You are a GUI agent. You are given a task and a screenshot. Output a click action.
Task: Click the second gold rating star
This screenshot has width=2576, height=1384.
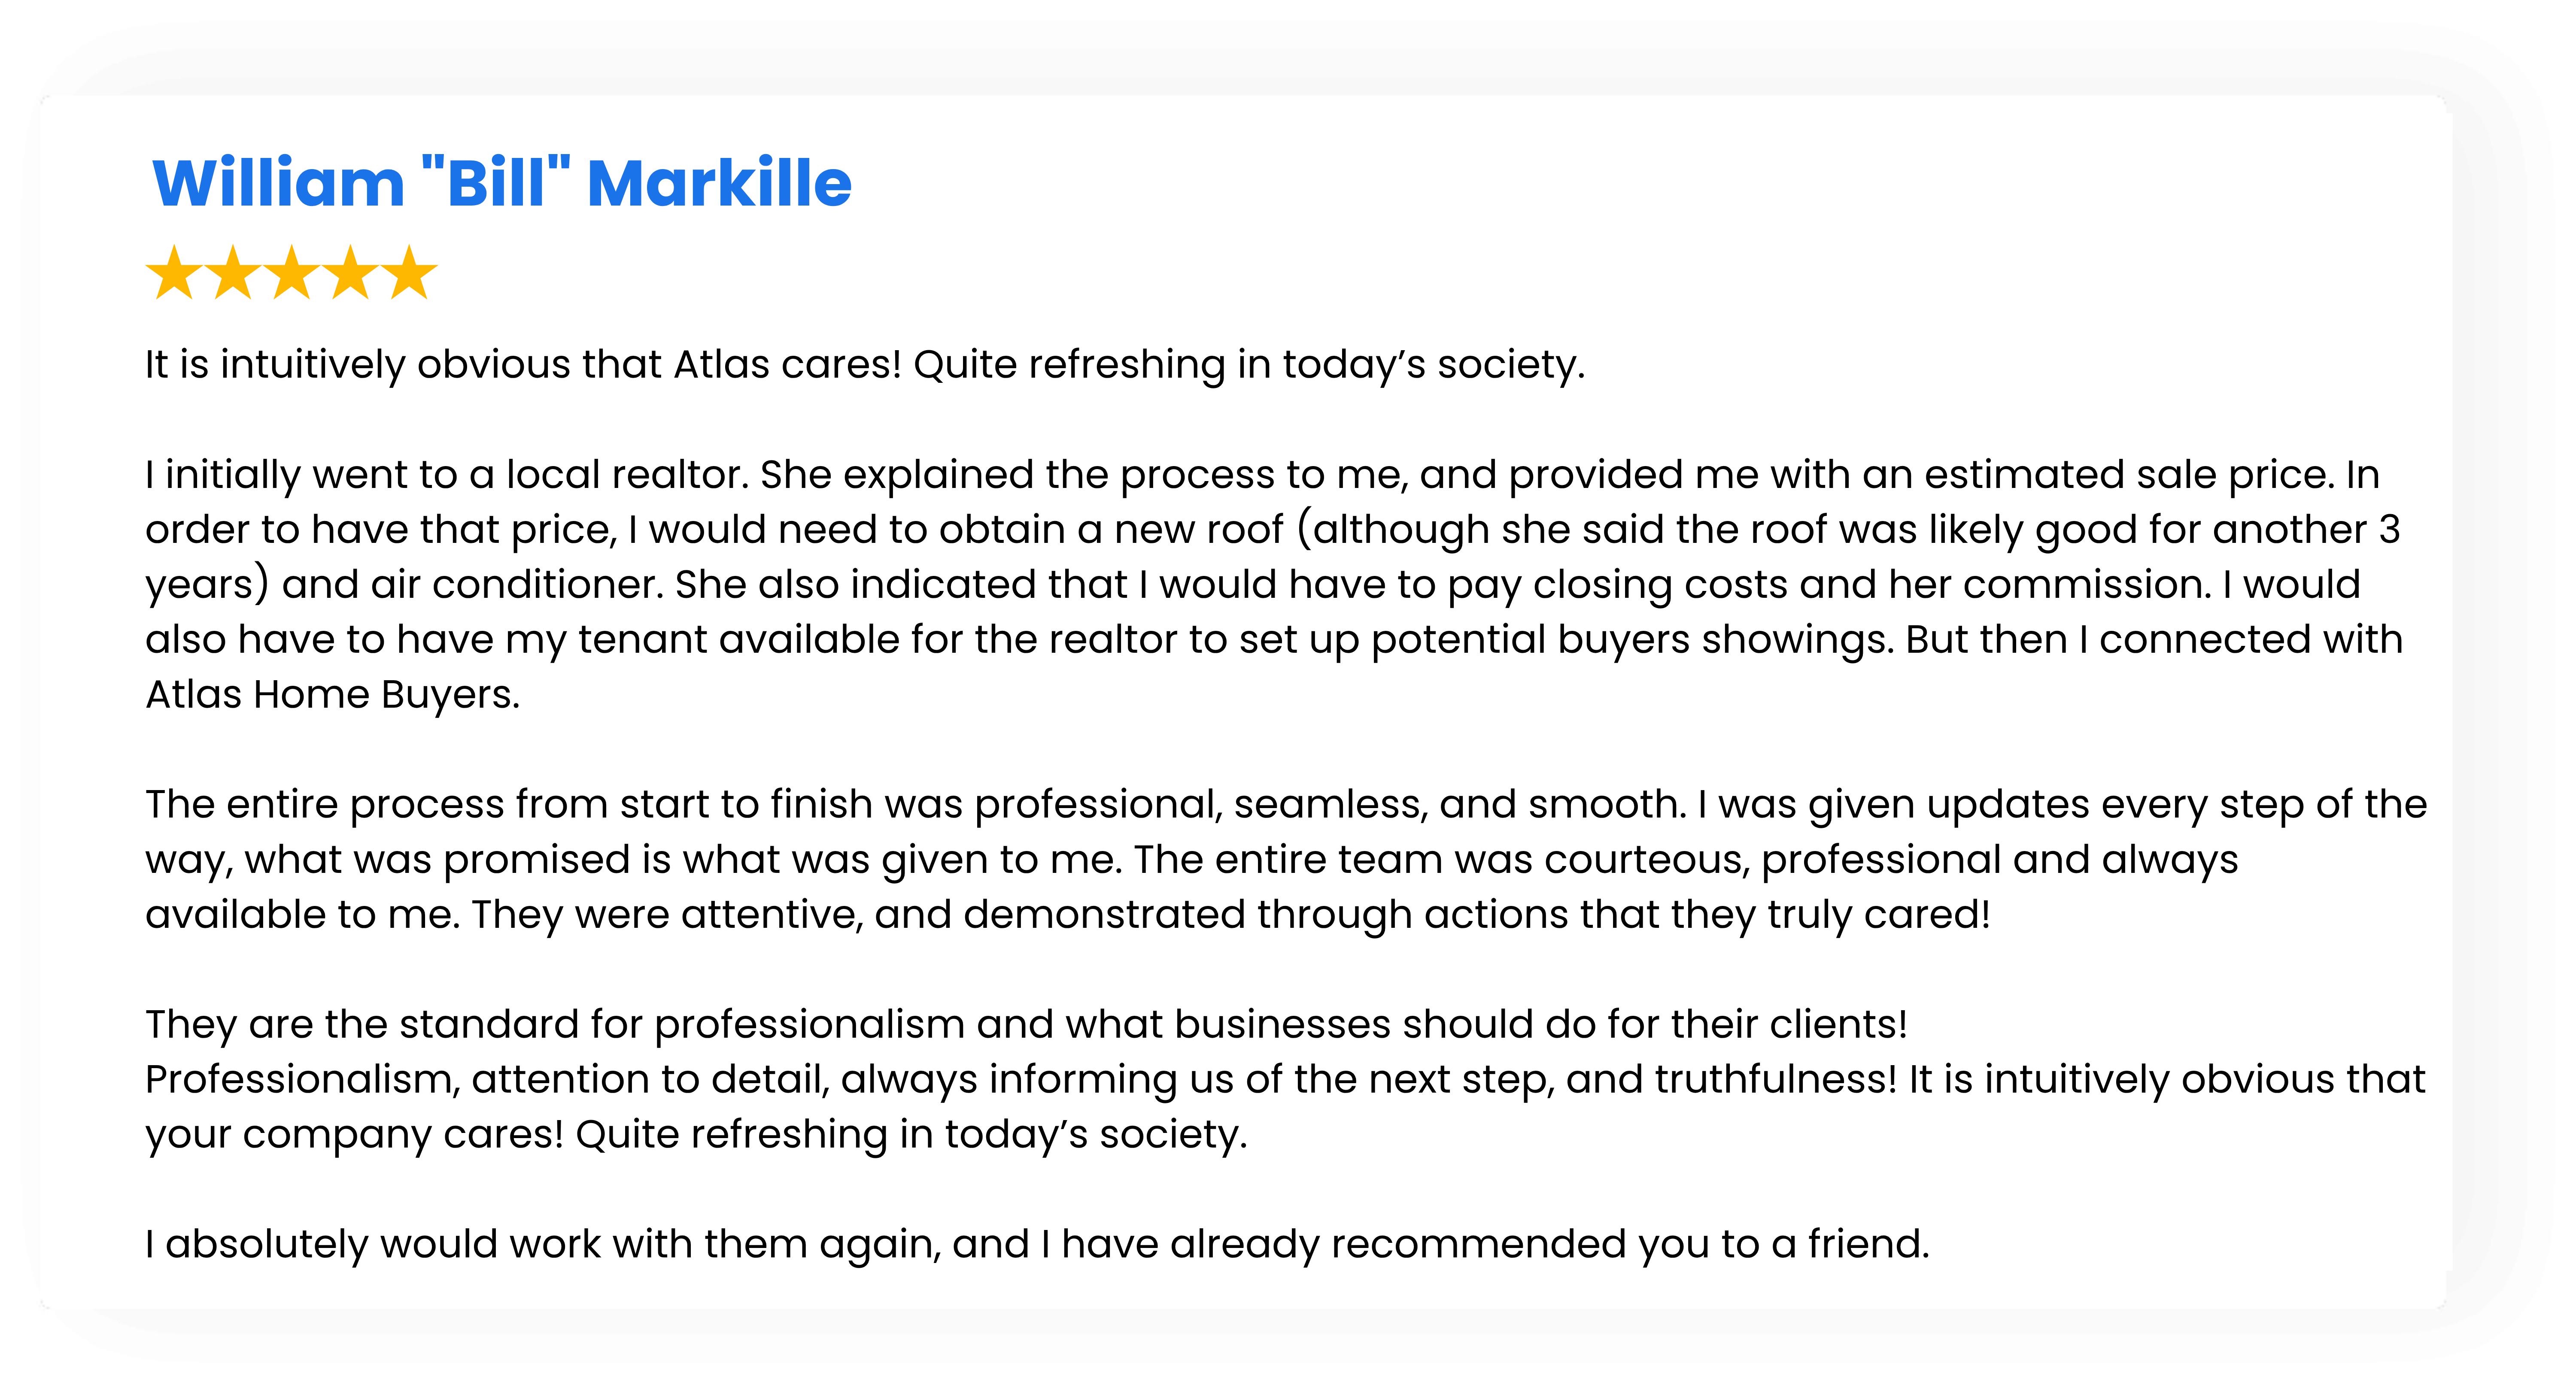(233, 273)
